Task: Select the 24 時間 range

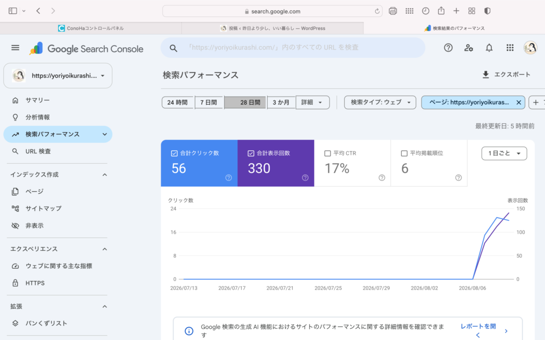Action: tap(177, 103)
